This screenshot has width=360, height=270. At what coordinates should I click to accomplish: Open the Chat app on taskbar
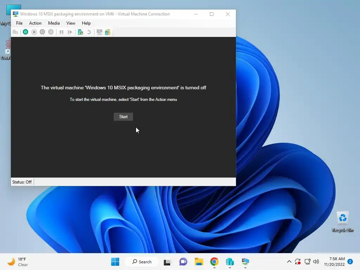click(x=183, y=262)
